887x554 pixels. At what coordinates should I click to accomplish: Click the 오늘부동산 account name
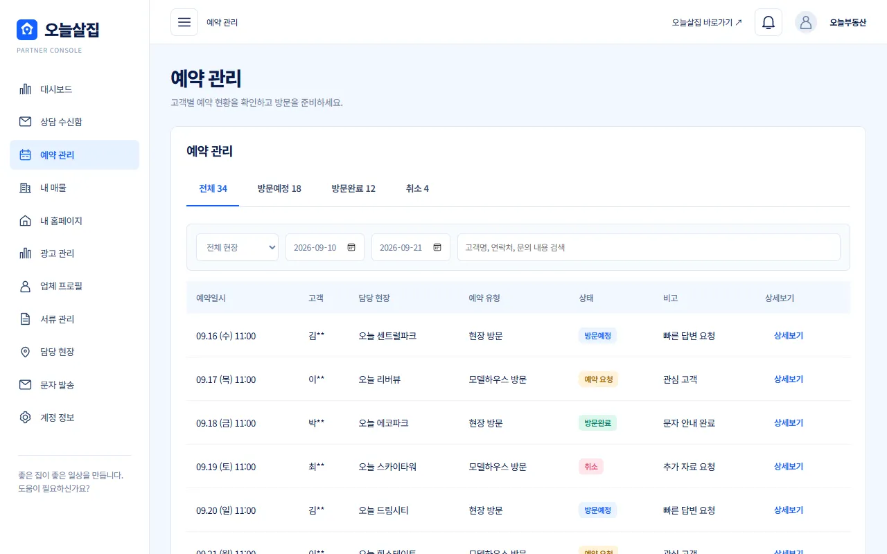coord(848,22)
